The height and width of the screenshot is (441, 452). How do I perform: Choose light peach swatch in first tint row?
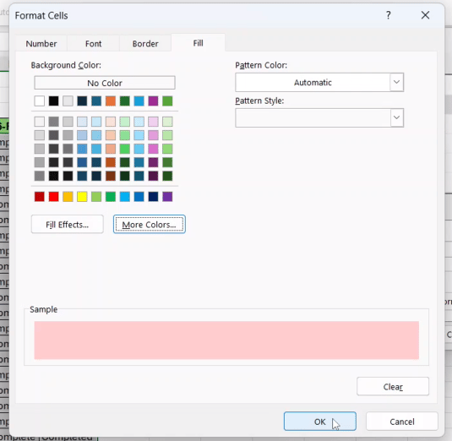pos(111,122)
